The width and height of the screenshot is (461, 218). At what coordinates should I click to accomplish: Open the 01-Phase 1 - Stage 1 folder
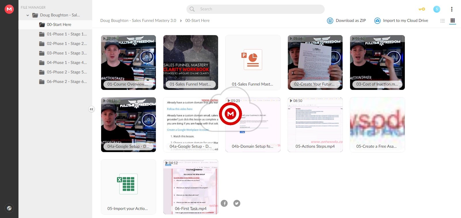coord(67,34)
